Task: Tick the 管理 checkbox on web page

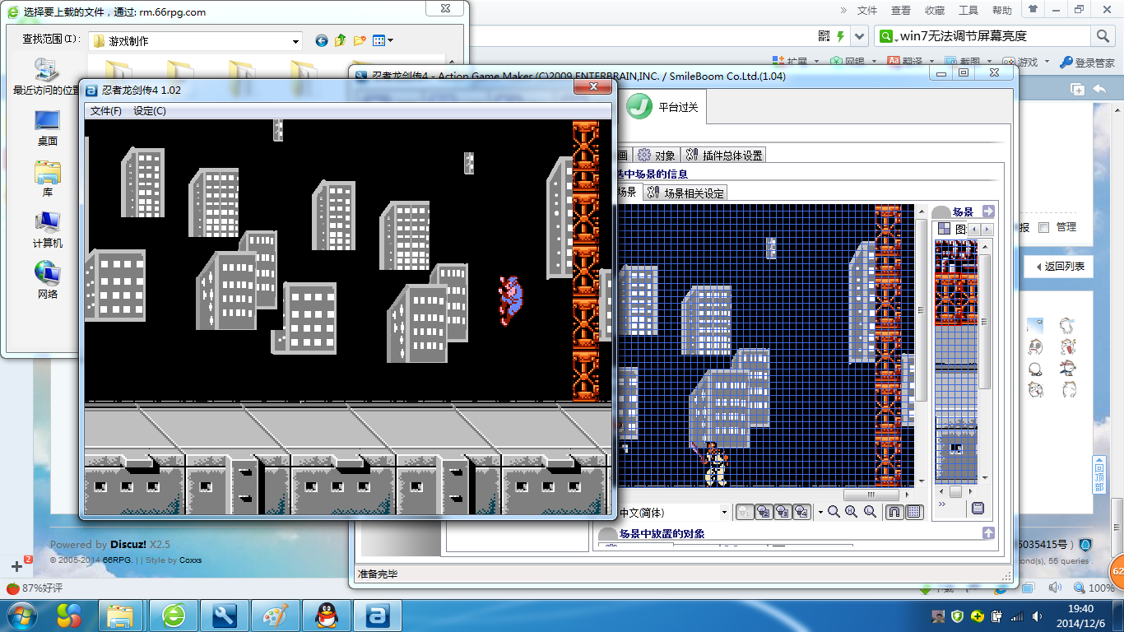Action: (1044, 227)
